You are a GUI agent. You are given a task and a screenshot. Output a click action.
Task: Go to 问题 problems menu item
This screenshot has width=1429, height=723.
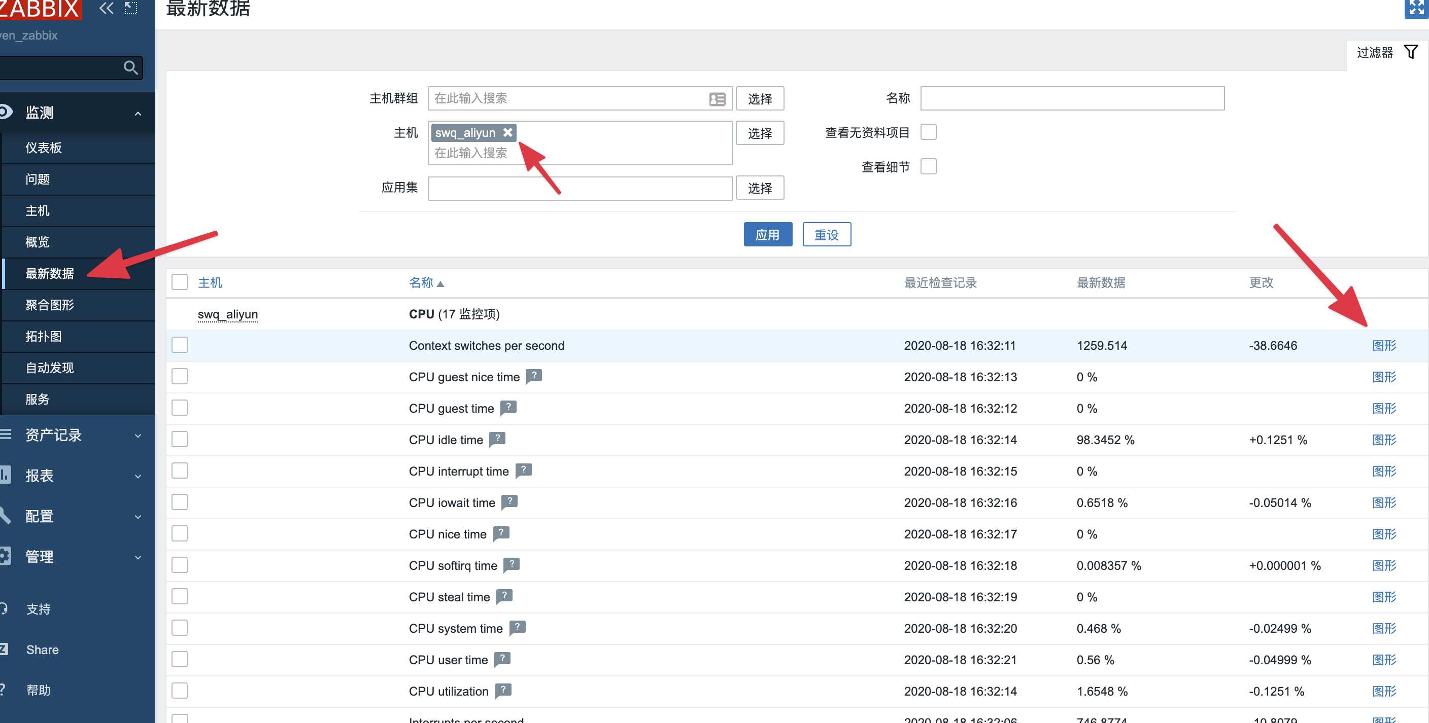tap(38, 179)
